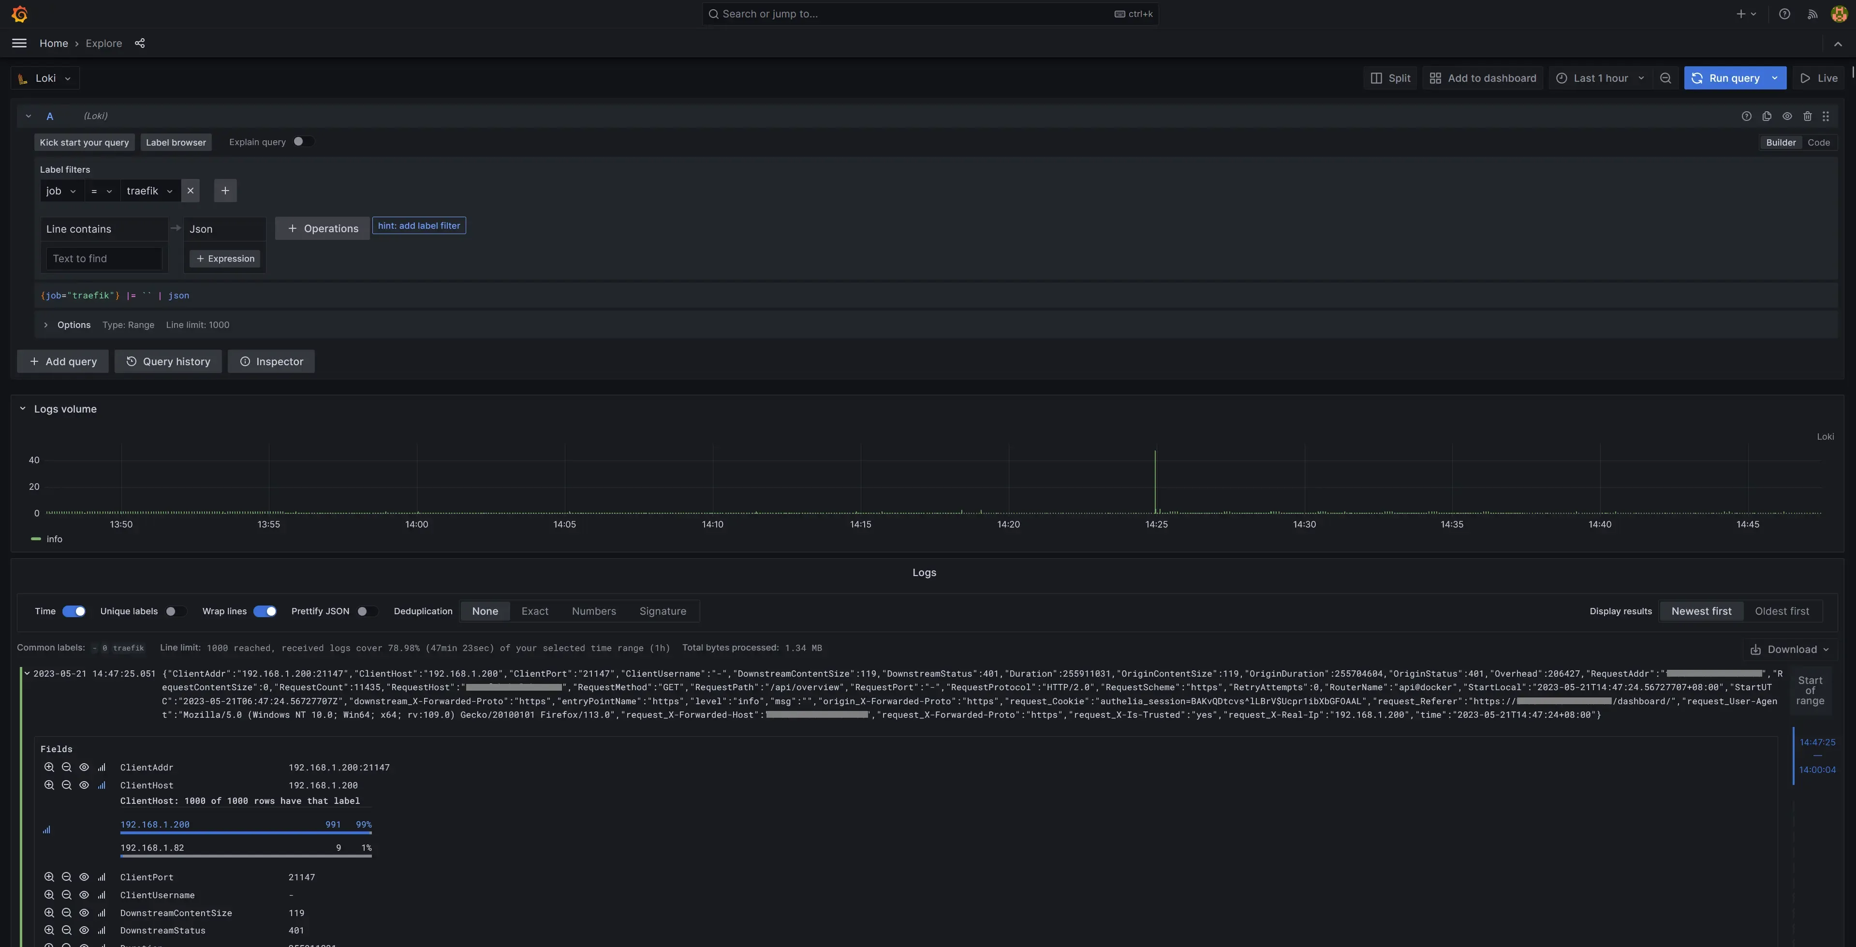The image size is (1856, 947).
Task: Duplicate query A
Action: pos(1766,116)
